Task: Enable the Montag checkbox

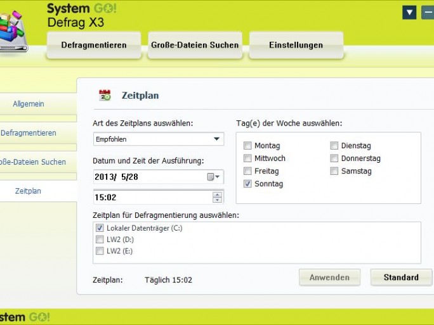Action: tap(247, 145)
